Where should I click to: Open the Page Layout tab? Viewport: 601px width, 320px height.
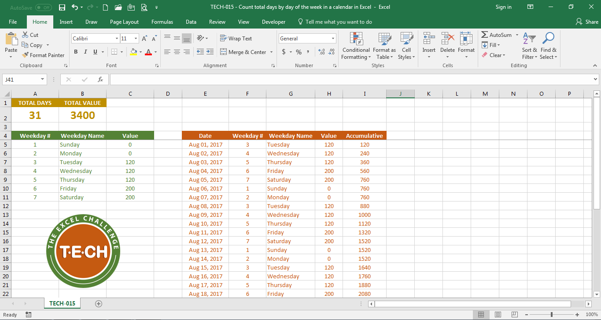coord(124,22)
